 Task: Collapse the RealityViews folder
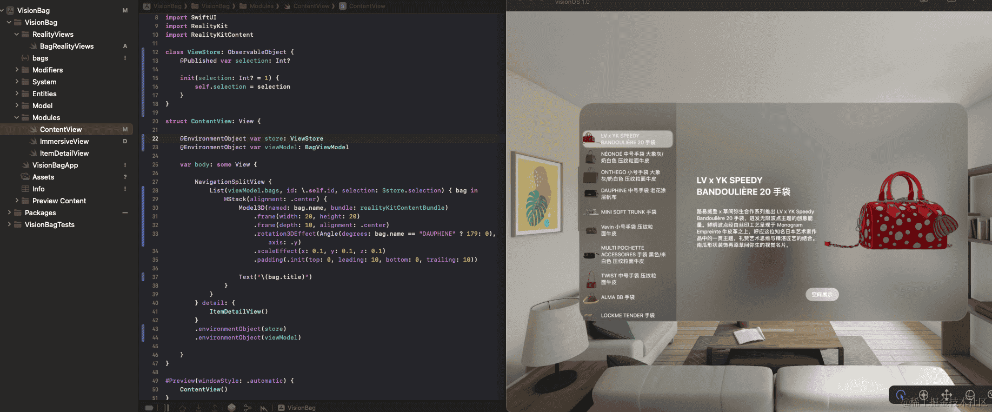(x=17, y=34)
